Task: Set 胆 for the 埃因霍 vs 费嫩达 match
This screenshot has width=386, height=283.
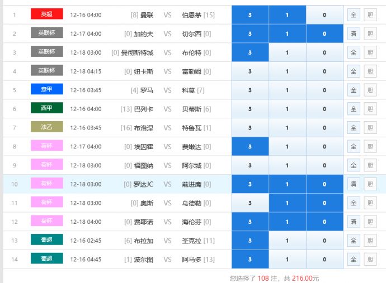Action: [x=370, y=147]
